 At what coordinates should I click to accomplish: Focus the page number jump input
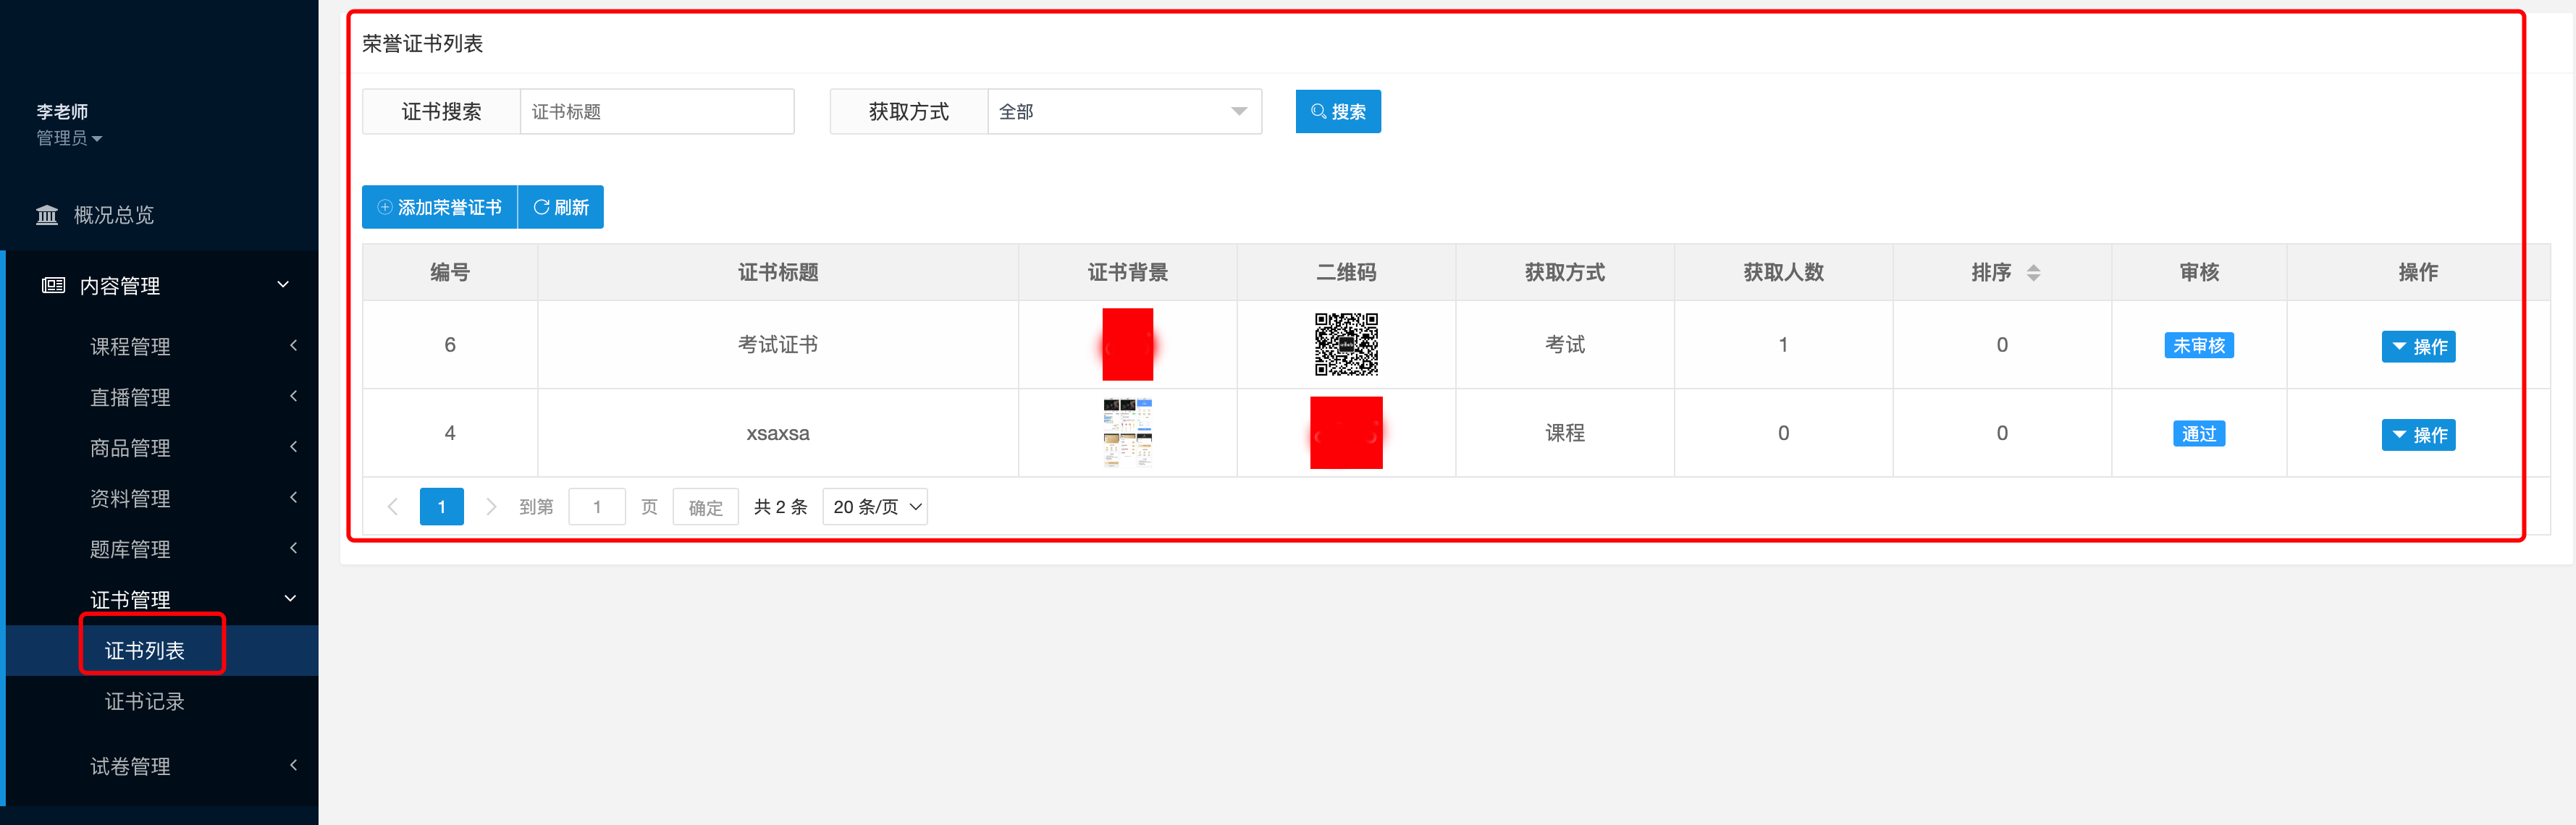(597, 507)
